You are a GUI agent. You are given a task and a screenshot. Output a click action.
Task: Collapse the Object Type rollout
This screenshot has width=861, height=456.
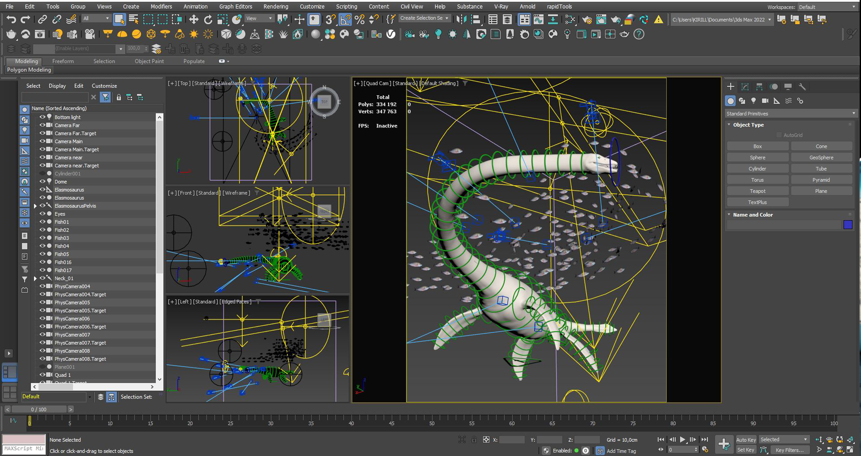[729, 125]
